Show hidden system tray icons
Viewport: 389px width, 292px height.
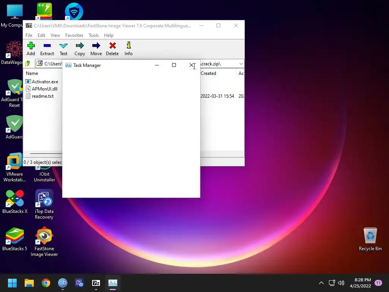pyautogui.click(x=321, y=283)
